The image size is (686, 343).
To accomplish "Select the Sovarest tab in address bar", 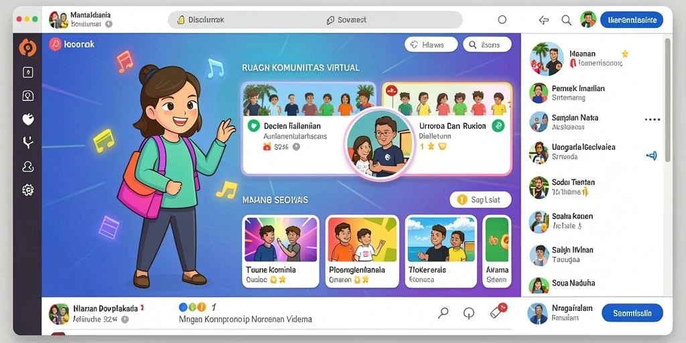I will click(346, 19).
